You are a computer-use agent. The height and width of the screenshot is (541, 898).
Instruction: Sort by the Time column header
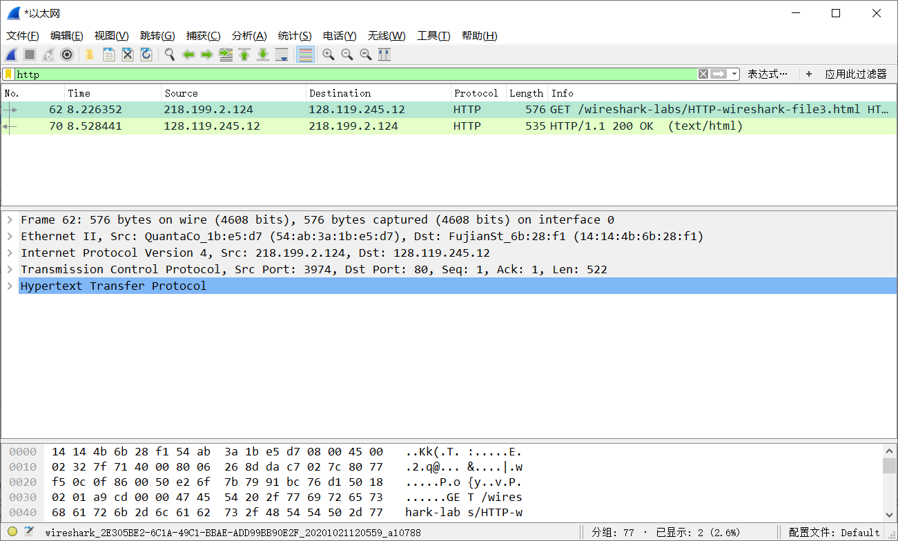(x=113, y=93)
